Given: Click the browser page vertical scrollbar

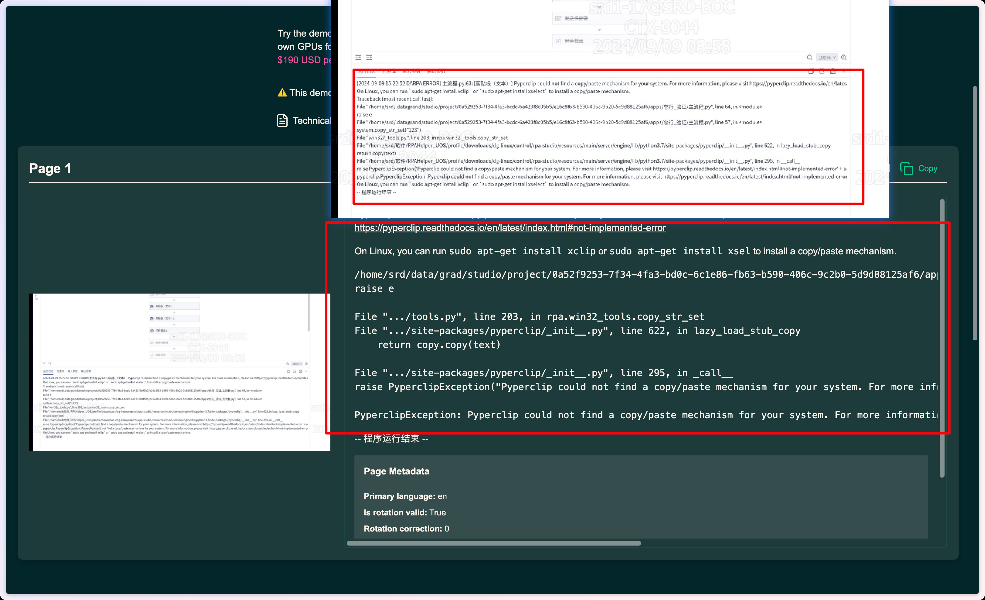Looking at the screenshot, I should pos(975,213).
